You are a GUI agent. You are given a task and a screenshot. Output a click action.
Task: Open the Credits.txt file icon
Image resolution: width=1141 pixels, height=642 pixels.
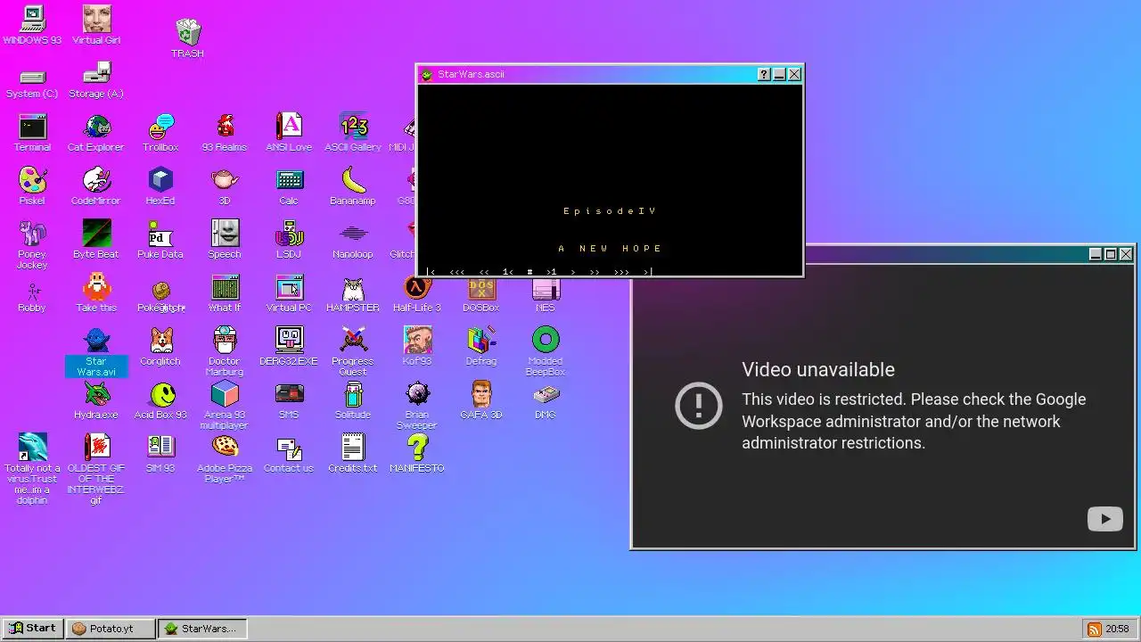click(353, 454)
